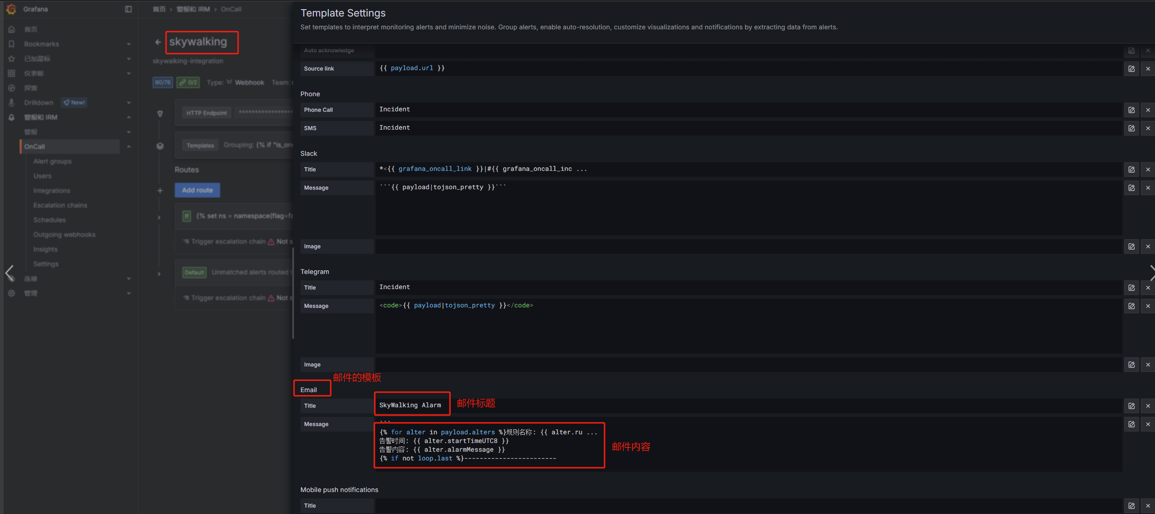Click the 90/78 alert groups badge

(162, 82)
